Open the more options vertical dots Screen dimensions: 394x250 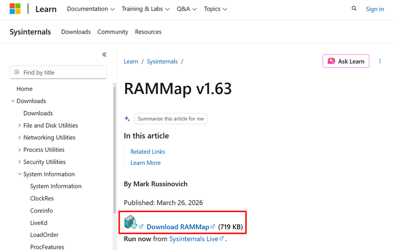[380, 61]
